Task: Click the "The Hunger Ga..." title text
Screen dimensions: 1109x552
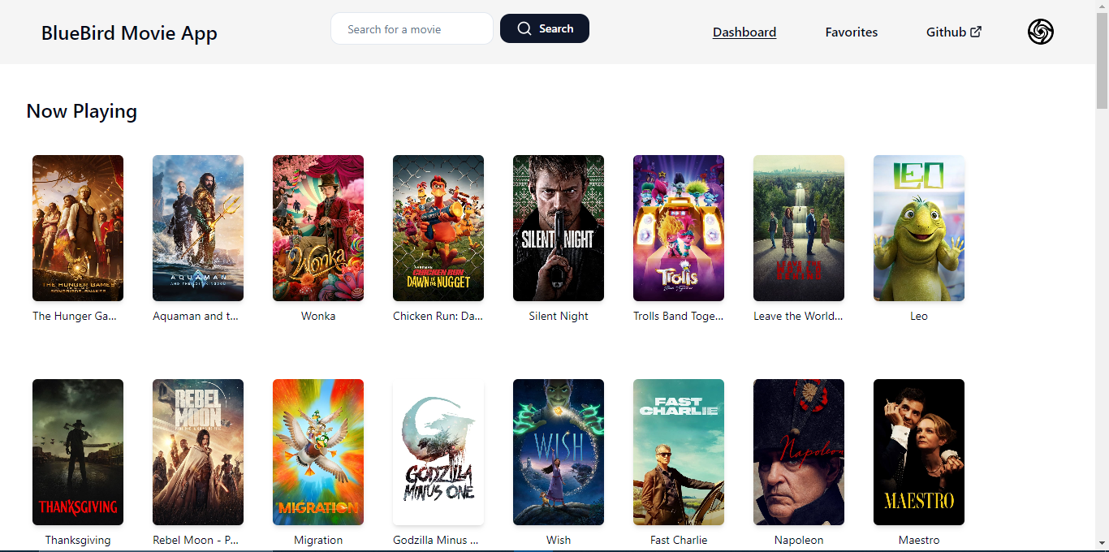Action: pos(75,316)
